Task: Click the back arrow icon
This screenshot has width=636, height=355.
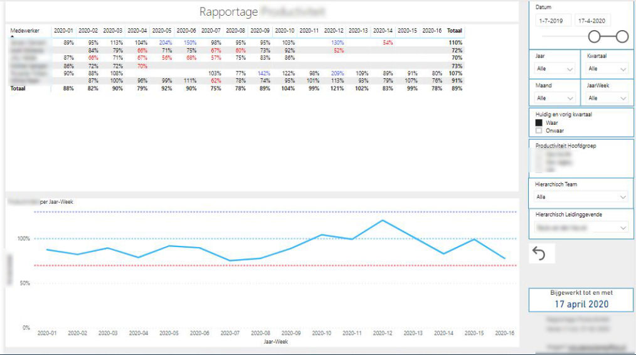Action: click(x=538, y=253)
